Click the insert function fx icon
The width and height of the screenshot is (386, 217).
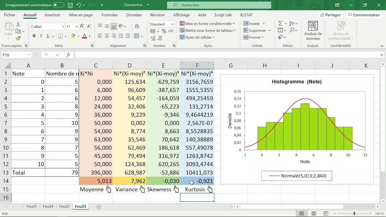coord(68,55)
